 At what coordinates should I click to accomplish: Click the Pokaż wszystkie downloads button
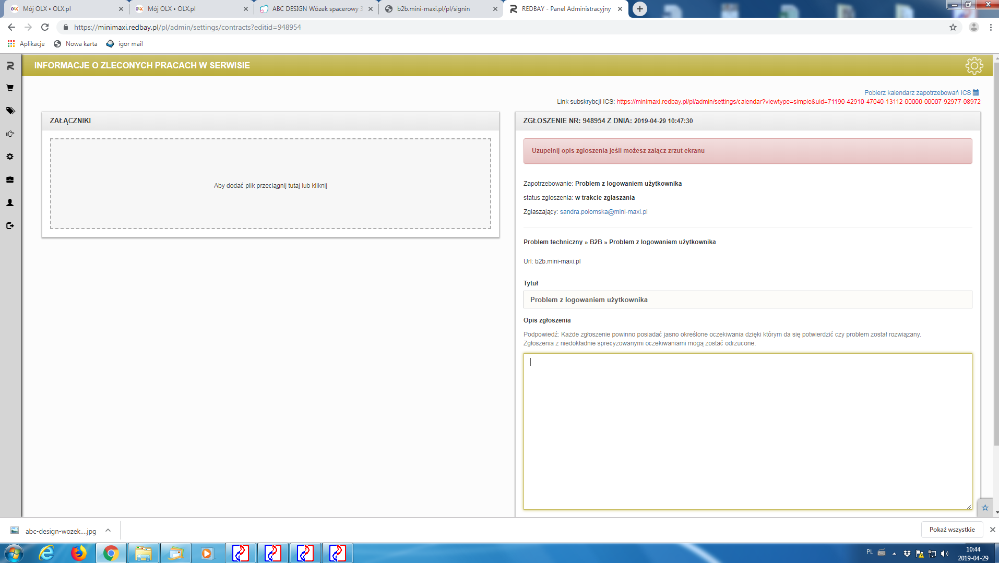coord(952,529)
